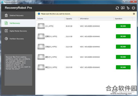Open Digital Media Recovery mode

[18, 31]
